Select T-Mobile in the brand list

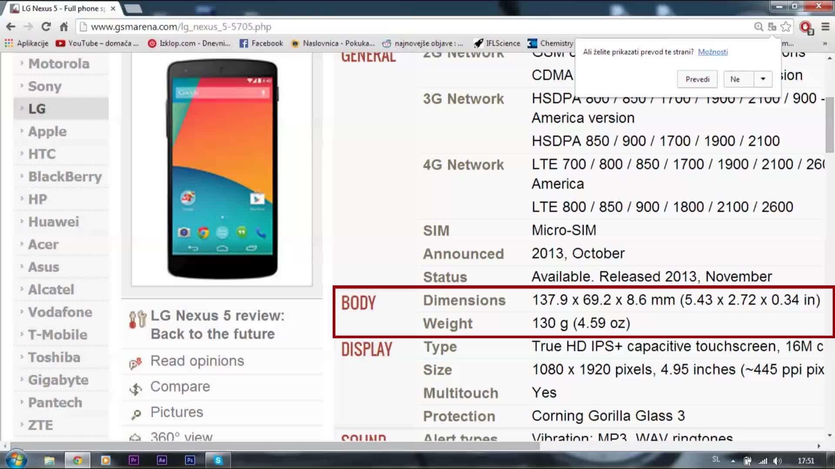[58, 335]
